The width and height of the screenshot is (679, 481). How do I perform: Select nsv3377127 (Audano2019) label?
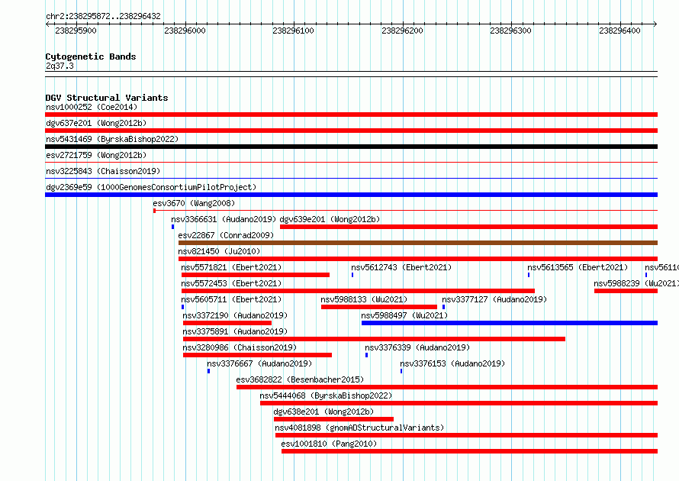(494, 299)
